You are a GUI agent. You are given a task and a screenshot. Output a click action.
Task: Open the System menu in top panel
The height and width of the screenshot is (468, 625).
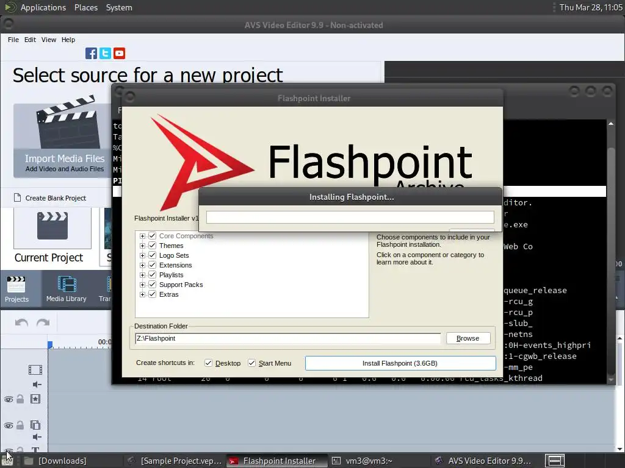(x=119, y=7)
